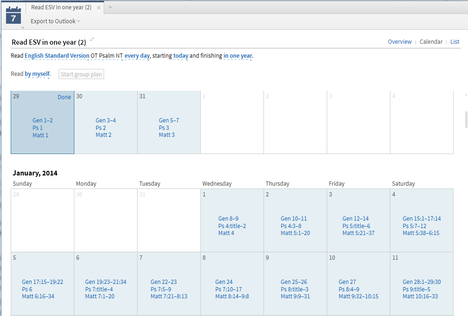This screenshot has height=316, width=468.
Task: Open Matt 5:21–37 reading
Action: click(x=358, y=233)
